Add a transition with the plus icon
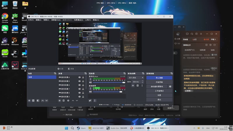Screen dimensions: 233x131 tap(133, 86)
